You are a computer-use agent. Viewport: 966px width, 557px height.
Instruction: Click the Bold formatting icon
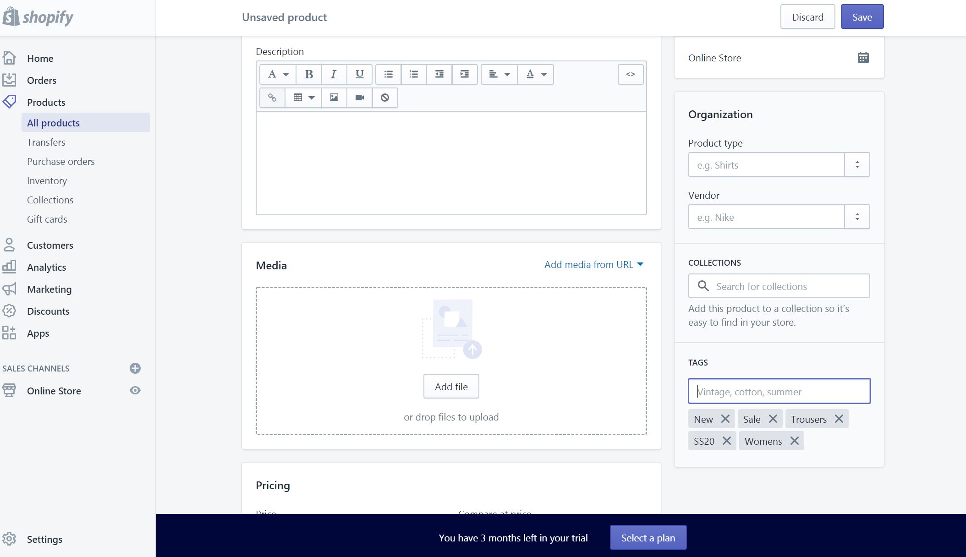tap(309, 74)
